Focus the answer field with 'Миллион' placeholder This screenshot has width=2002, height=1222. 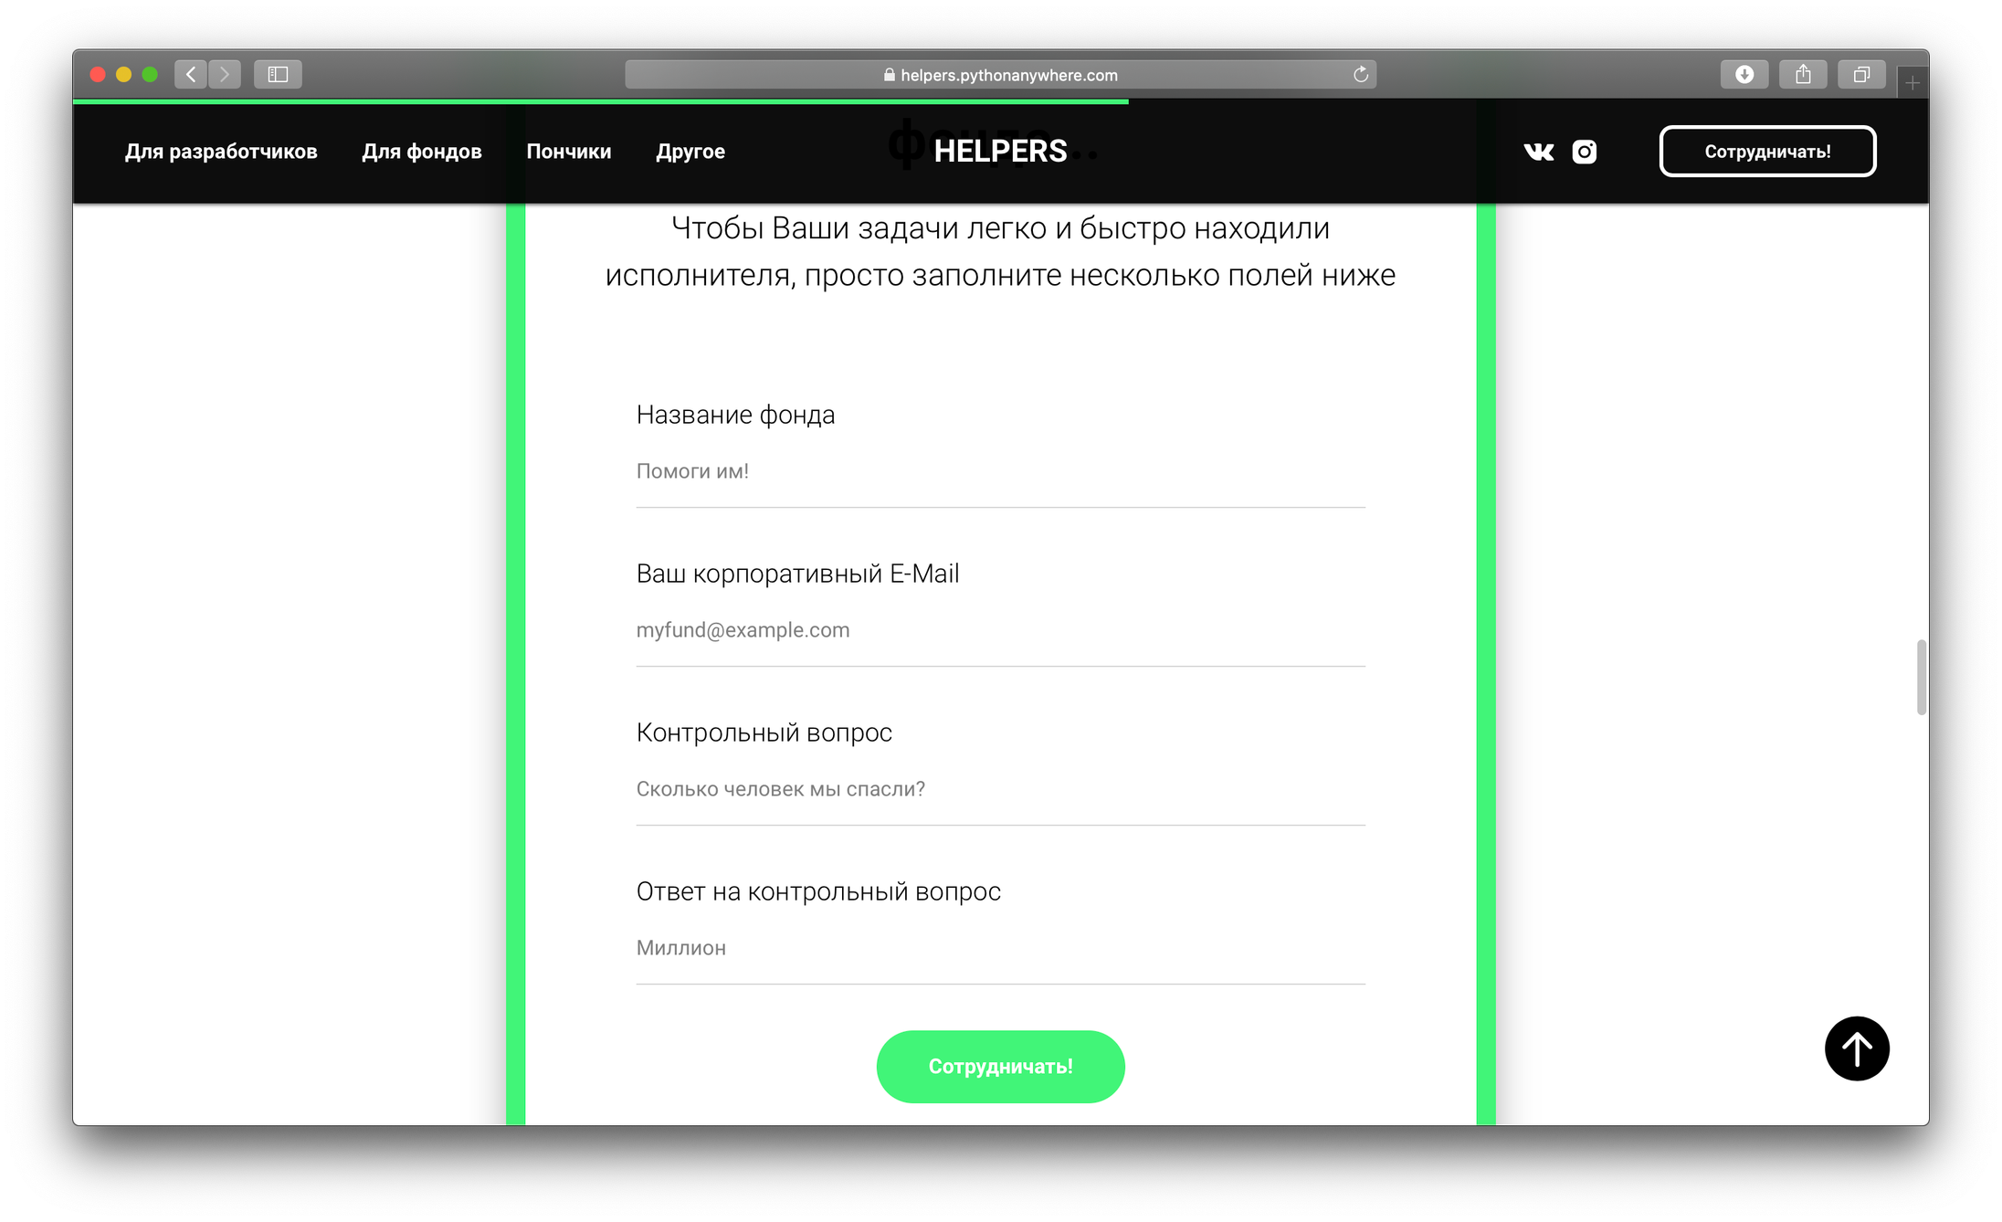click(x=1001, y=949)
